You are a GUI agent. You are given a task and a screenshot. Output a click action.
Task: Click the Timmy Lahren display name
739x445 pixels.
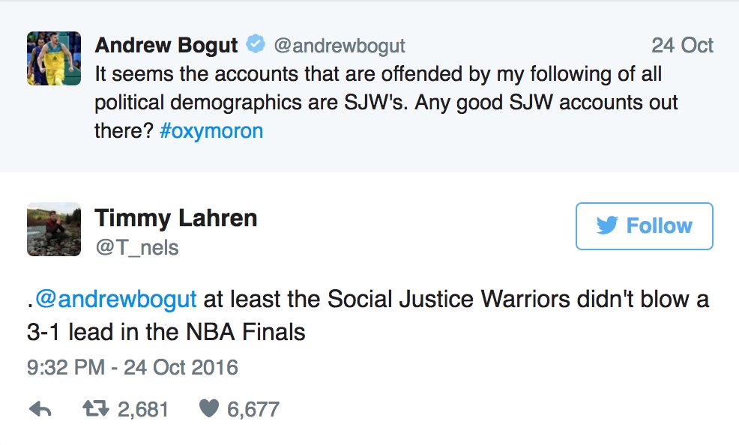click(x=176, y=218)
